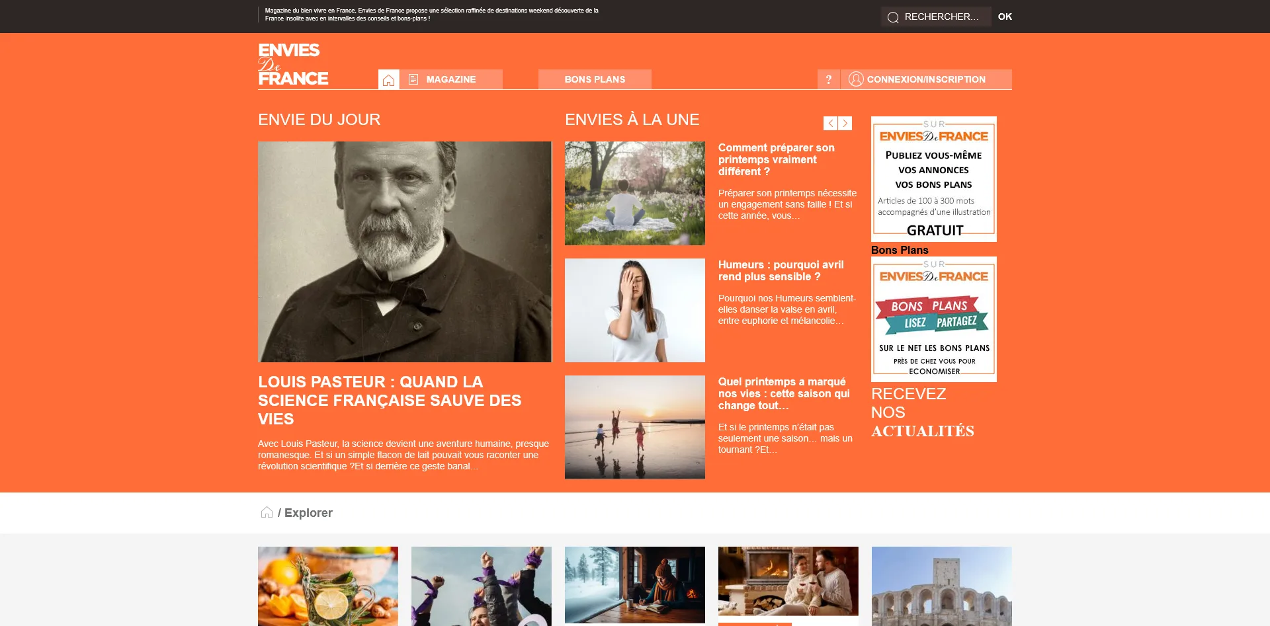
Task: Click the breadcrumb home icon
Action: pos(267,512)
